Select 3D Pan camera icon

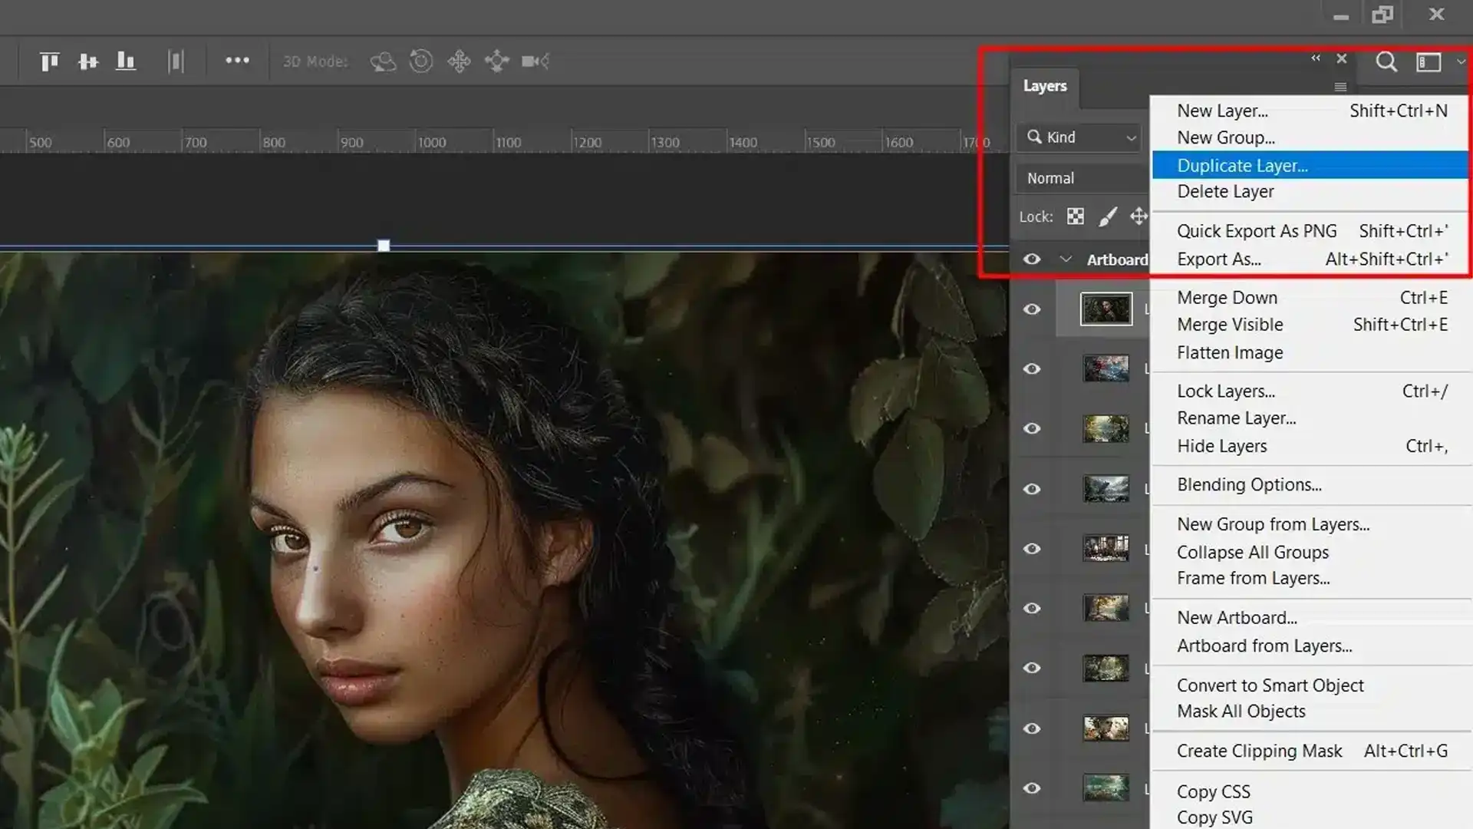tap(459, 61)
